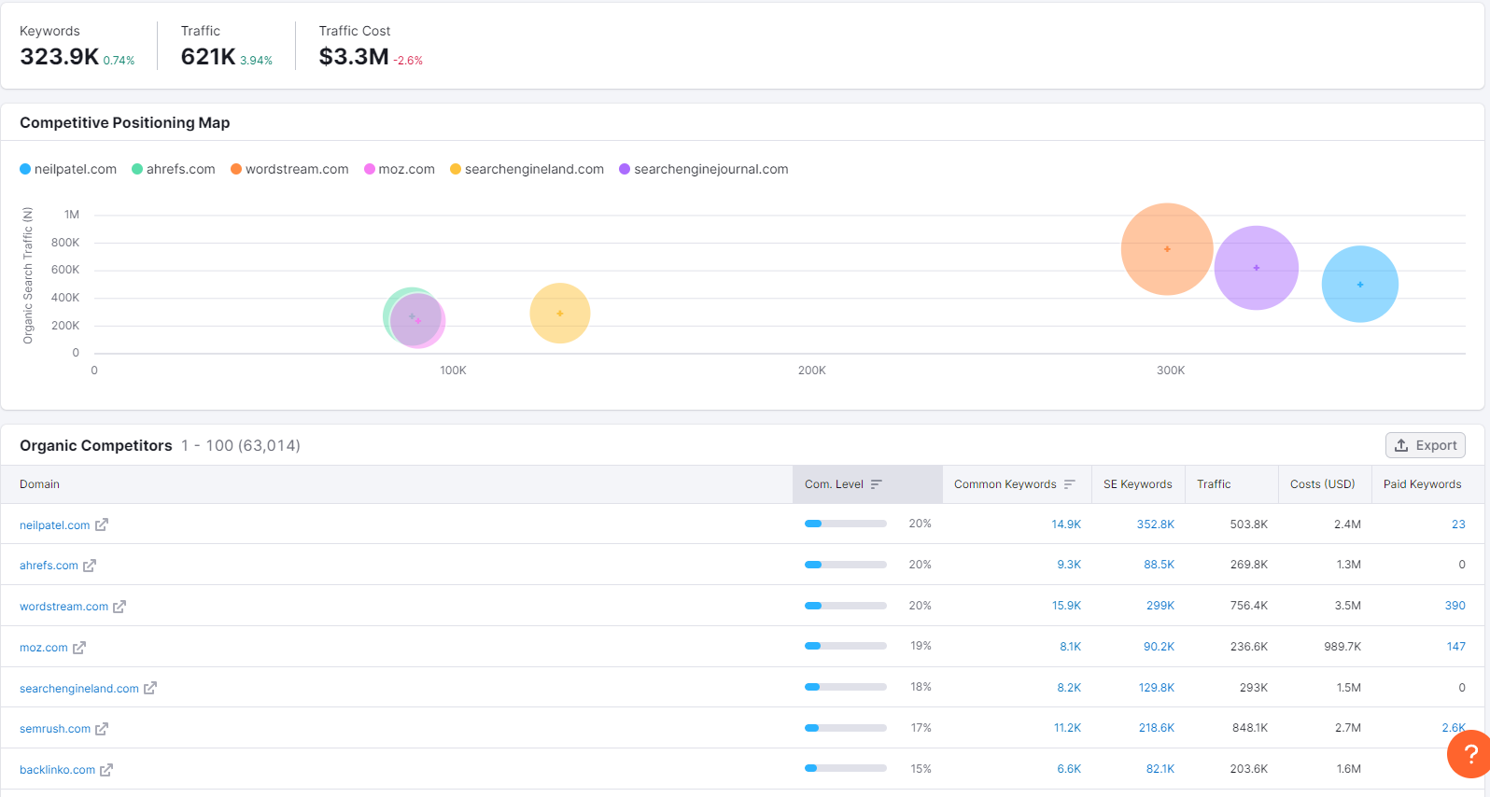Open 14.9K common keywords for neilpatel.com
Image resolution: width=1490 pixels, height=797 pixels.
click(1065, 524)
